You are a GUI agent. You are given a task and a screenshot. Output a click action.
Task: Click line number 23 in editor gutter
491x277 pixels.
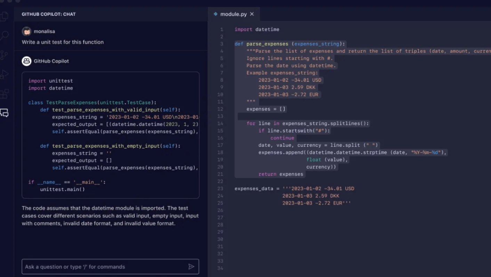(220, 189)
